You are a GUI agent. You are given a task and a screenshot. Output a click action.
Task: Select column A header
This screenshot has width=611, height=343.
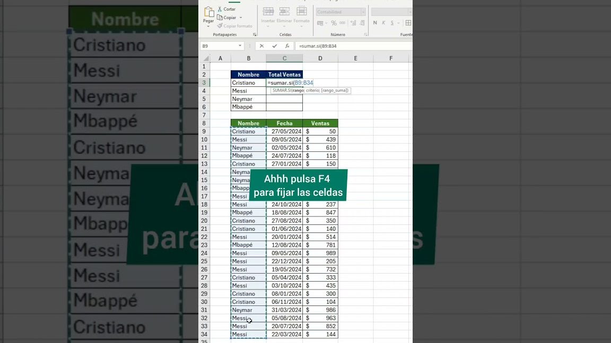(x=220, y=58)
